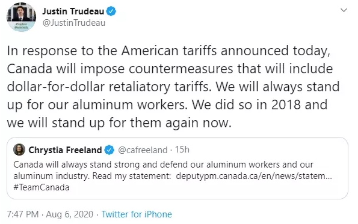The image size is (358, 224).
Task: Click Chrystia Freeland's verified badge
Action: tap(109, 150)
